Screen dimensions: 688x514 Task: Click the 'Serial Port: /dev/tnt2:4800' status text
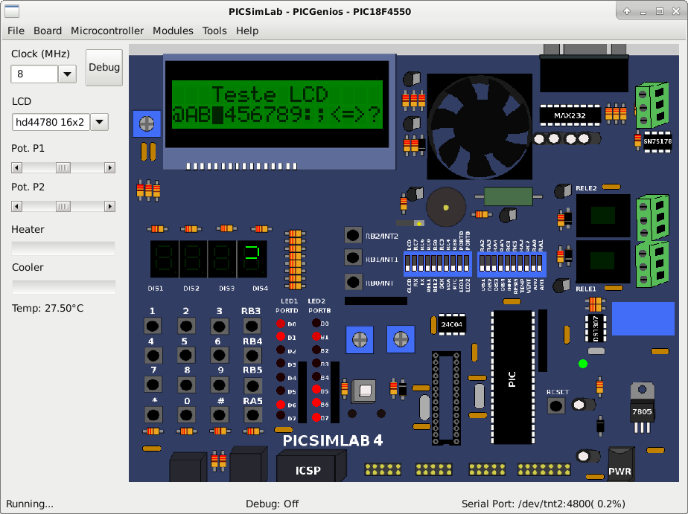[x=544, y=504]
